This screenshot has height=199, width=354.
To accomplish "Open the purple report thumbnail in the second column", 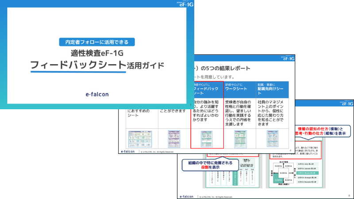I will pyautogui.click(x=174, y=139).
